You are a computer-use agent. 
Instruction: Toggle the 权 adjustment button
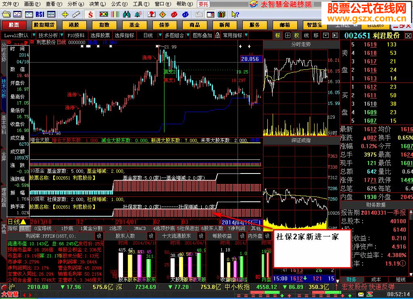(x=296, y=35)
